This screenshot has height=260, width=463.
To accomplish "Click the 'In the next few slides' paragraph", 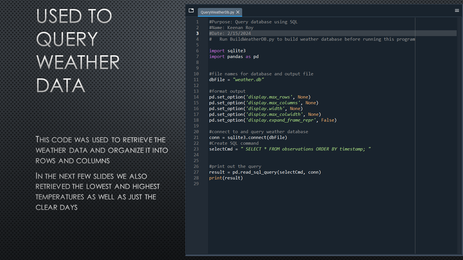I will click(97, 192).
